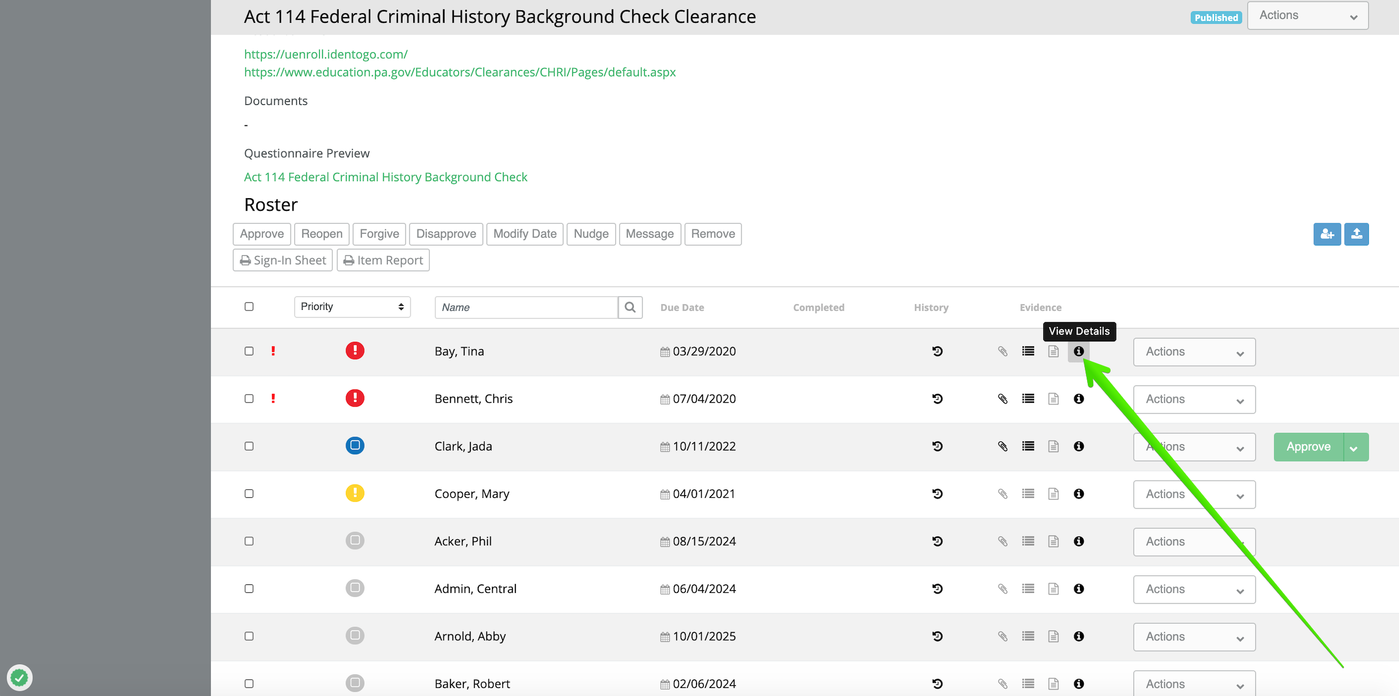Click Modify Date in roster toolbar
Image resolution: width=1399 pixels, height=696 pixels.
coord(524,234)
